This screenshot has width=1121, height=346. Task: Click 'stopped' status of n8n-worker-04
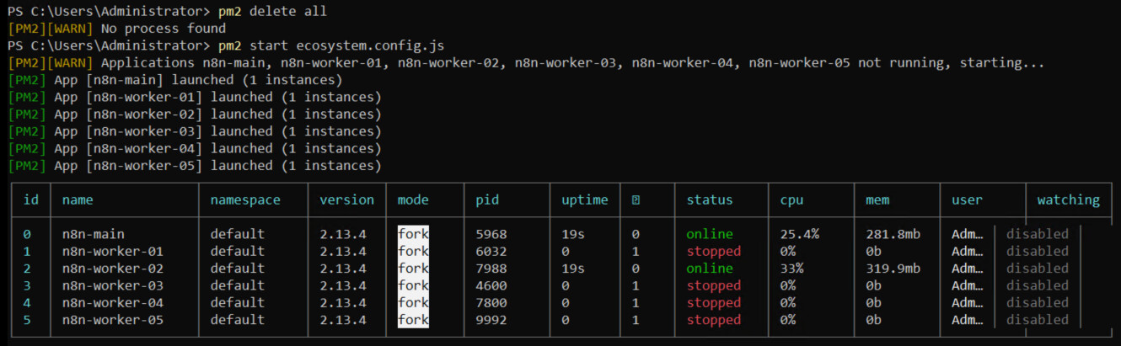[x=714, y=303]
